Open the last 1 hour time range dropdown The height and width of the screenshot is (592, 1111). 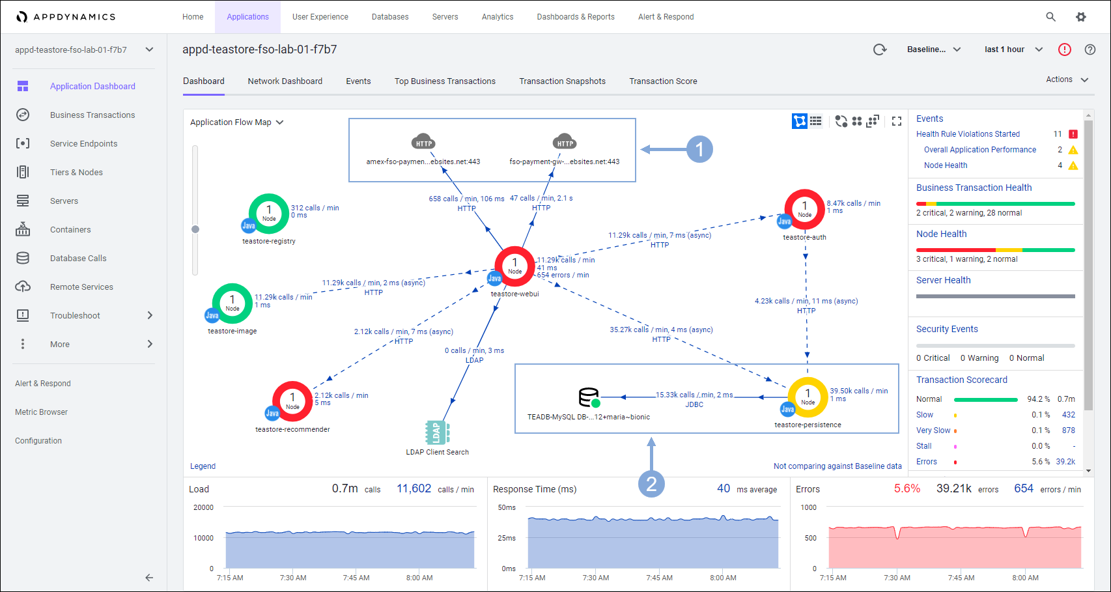point(1013,49)
